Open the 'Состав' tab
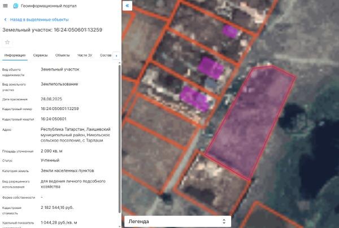 coord(106,55)
